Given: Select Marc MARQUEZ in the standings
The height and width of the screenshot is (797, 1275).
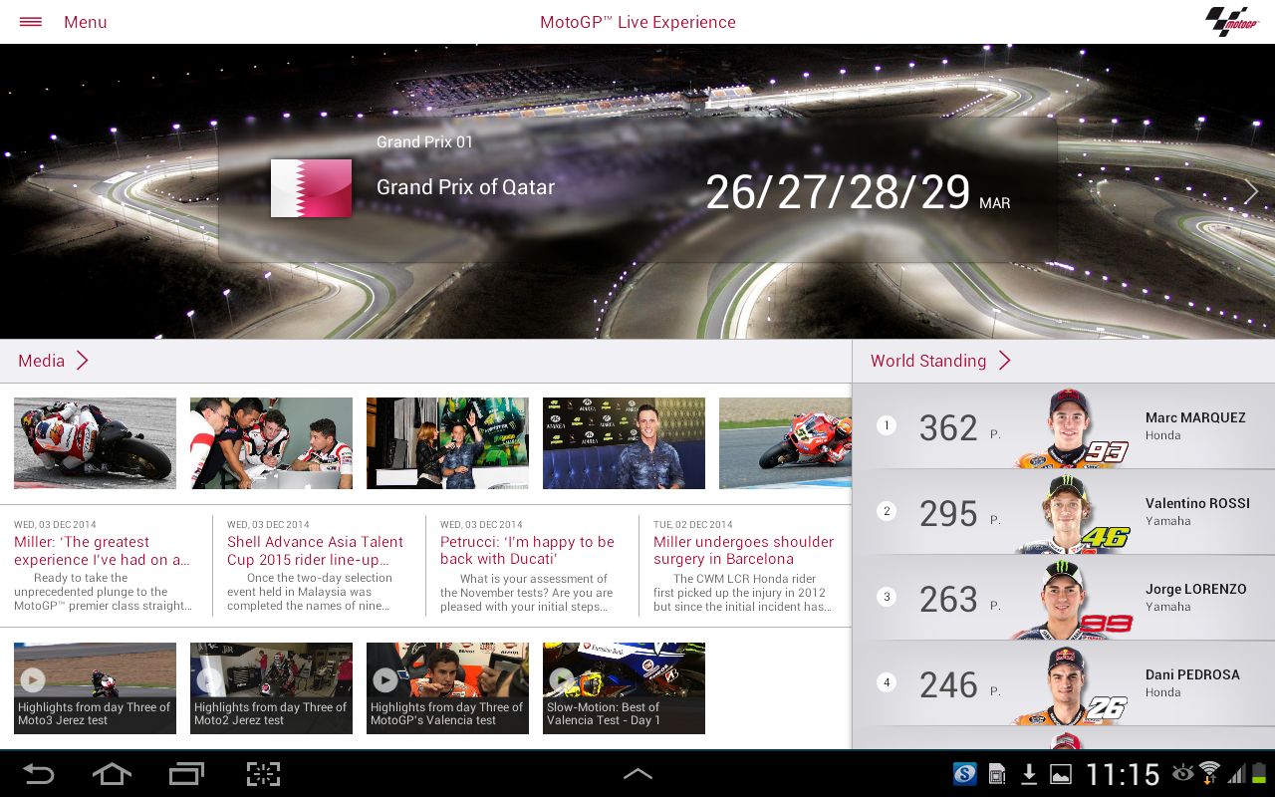Looking at the screenshot, I should (1063, 426).
